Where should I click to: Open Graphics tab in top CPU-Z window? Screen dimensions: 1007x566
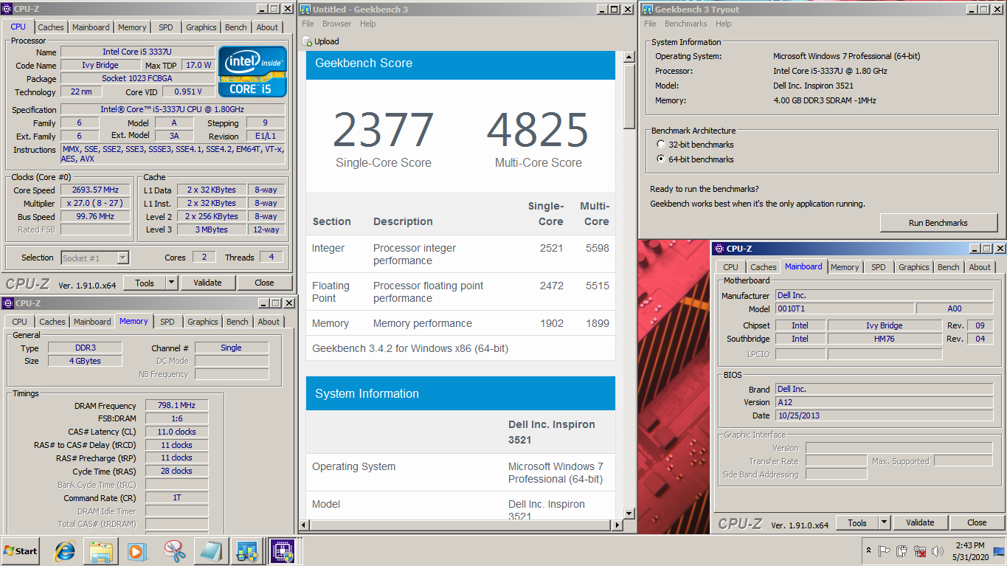point(201,27)
